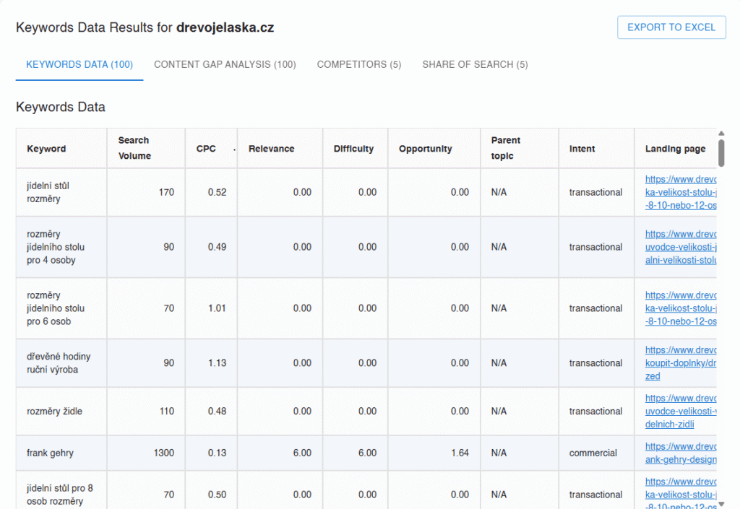The height and width of the screenshot is (509, 740).
Task: Click the Keyword column header
Action: click(46, 149)
